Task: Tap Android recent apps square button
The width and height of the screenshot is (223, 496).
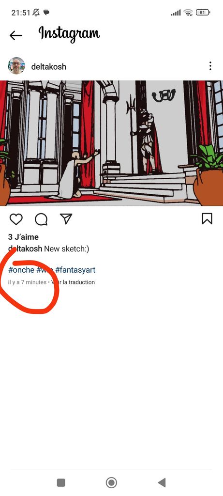Action: click(61, 483)
